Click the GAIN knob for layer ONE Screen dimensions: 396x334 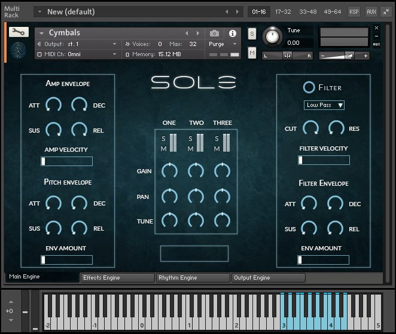(169, 171)
